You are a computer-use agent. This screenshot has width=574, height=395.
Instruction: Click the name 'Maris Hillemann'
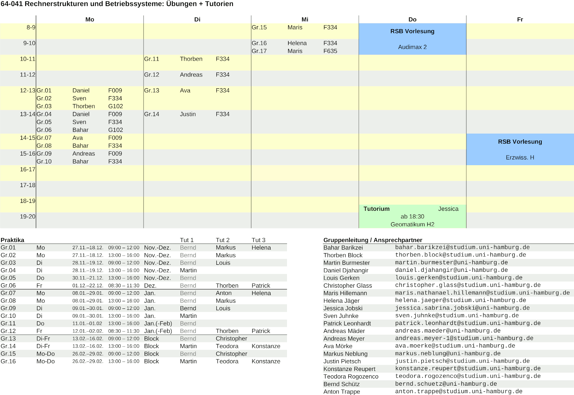tap(345, 293)
